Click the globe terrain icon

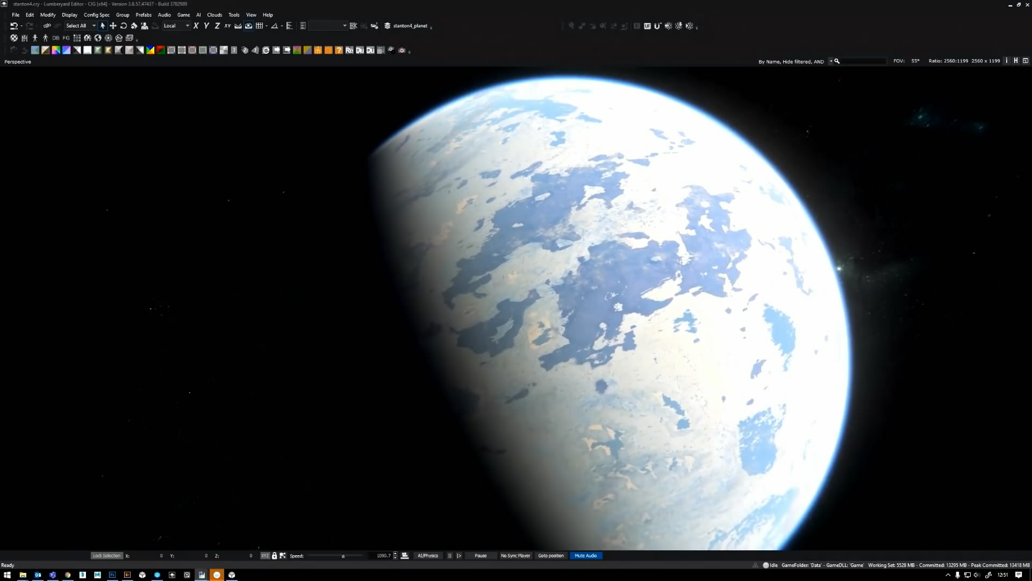98,38
